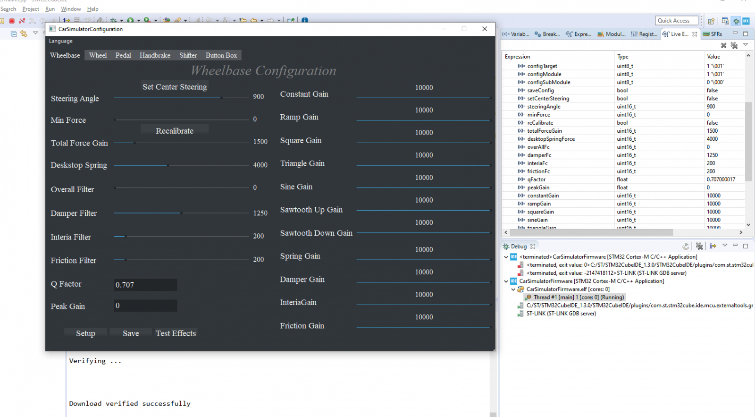
Task: Switch to the Button Box tab
Action: (x=221, y=55)
